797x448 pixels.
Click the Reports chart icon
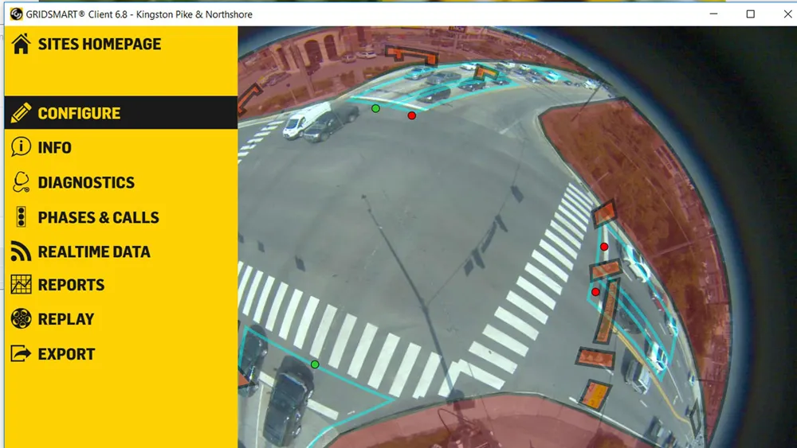[x=21, y=285]
